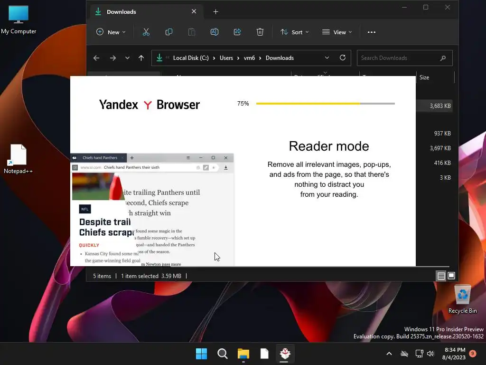Click the search magnifier in Explorer
This screenshot has width=486, height=365.
point(443,58)
